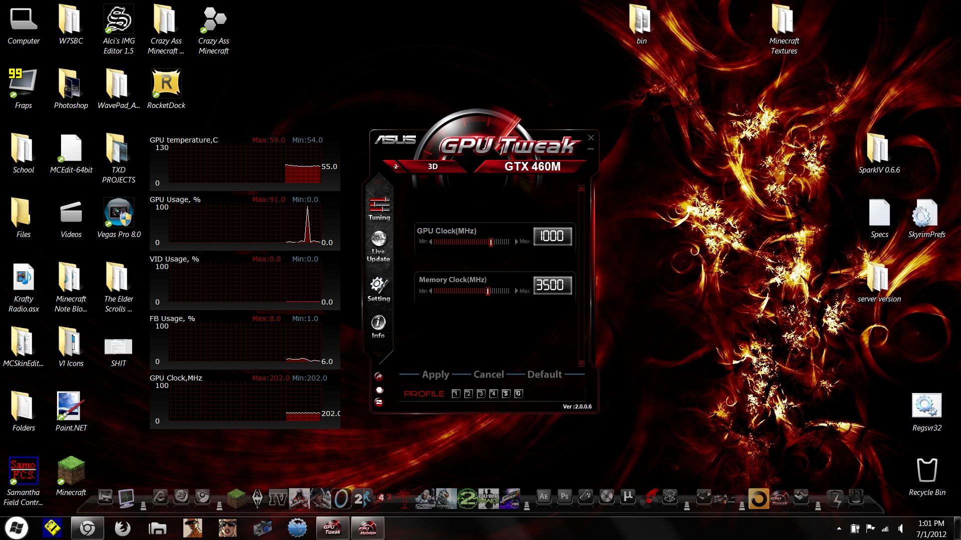Click the Memory Clock value field showing 3500
The height and width of the screenshot is (540, 961).
(553, 285)
